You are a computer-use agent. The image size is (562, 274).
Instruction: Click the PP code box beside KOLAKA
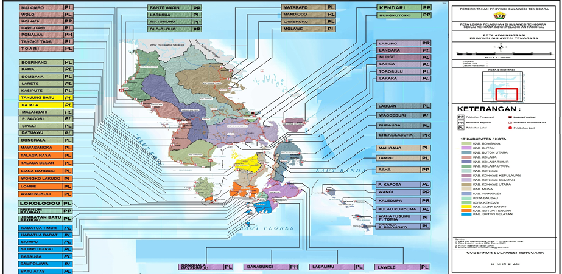coord(69,20)
